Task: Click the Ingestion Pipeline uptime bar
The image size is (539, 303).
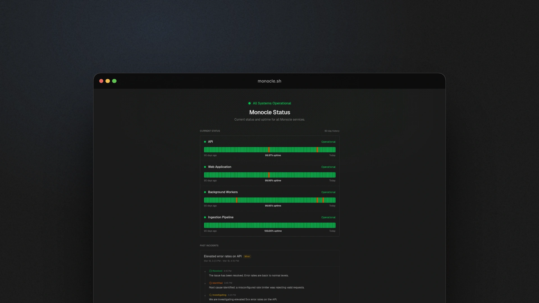Action: [x=269, y=225]
